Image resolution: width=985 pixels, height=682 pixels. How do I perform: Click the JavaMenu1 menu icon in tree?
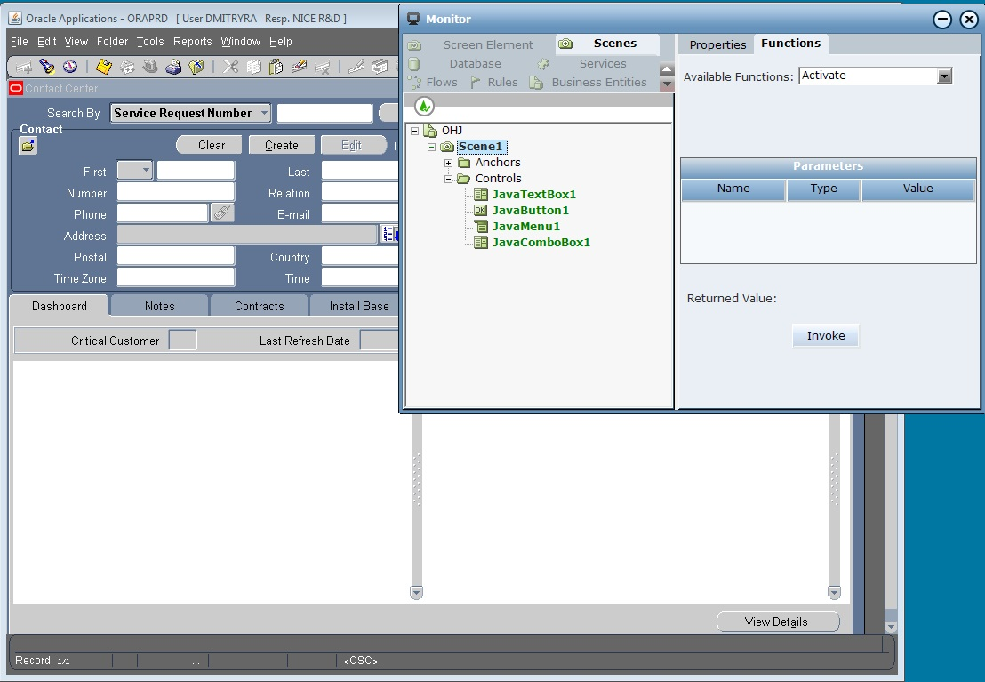[481, 226]
